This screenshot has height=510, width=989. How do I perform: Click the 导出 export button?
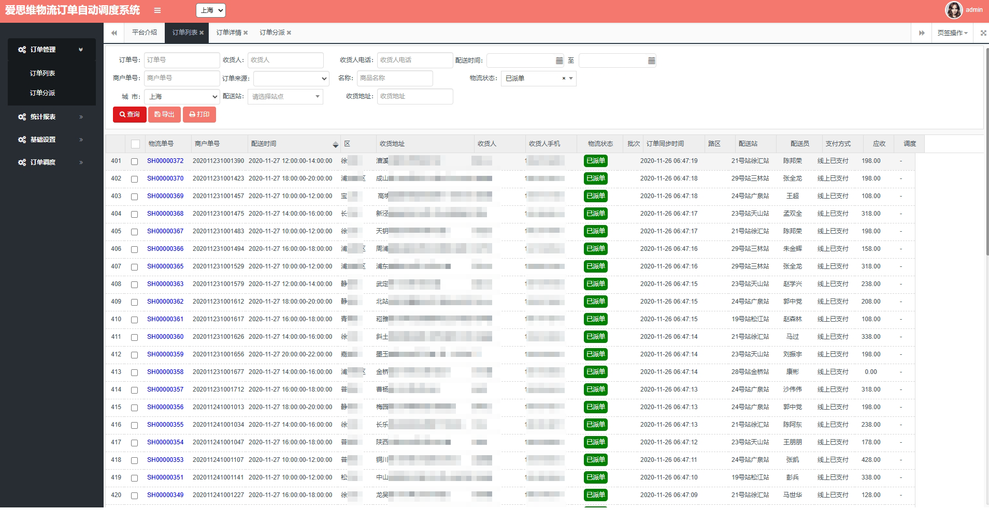[164, 114]
